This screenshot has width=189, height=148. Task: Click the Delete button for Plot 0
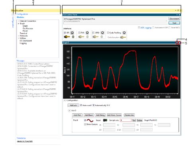point(140,120)
